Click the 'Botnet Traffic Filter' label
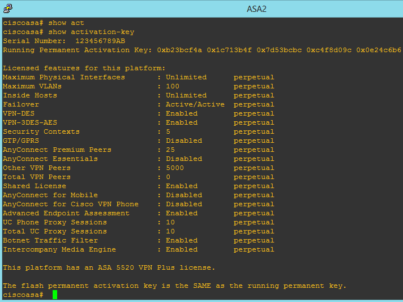The image size is (403, 302). (50, 240)
